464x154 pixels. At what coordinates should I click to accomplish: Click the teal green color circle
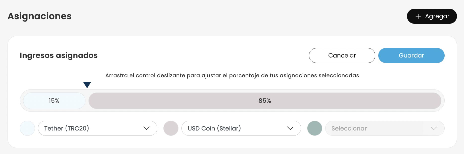pos(315,128)
